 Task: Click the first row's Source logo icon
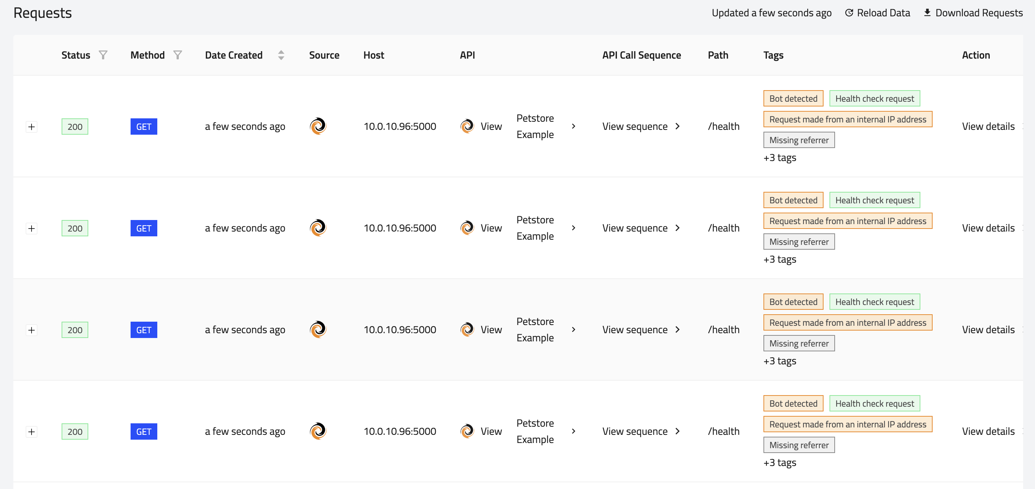pos(318,126)
